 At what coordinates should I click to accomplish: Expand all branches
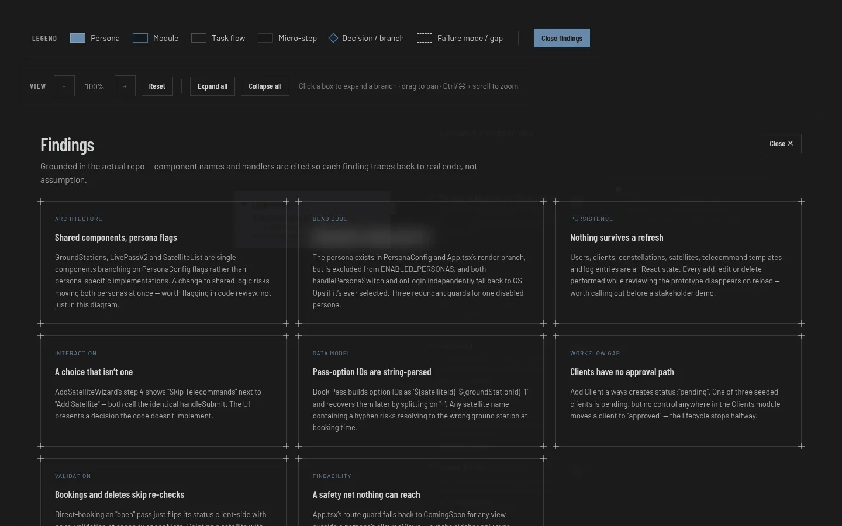pyautogui.click(x=212, y=86)
